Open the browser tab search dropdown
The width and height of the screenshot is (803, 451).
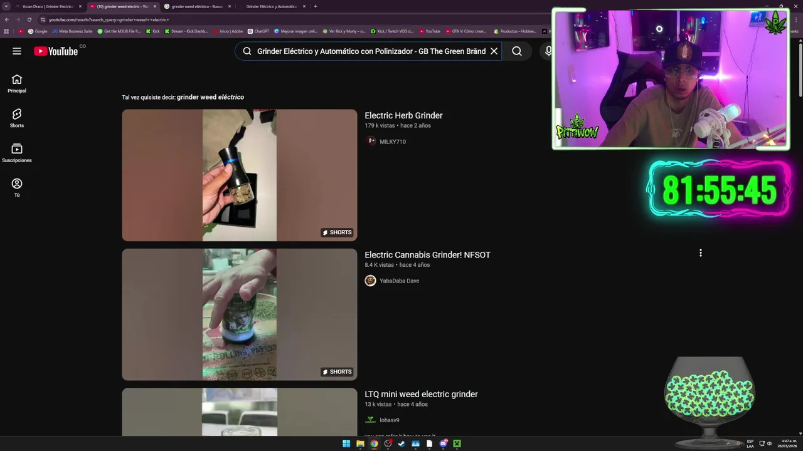(6, 6)
